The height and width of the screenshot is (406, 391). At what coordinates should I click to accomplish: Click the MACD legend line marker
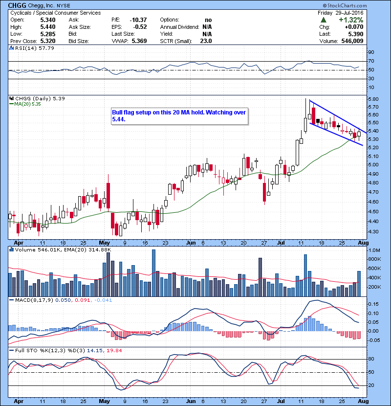11,300
